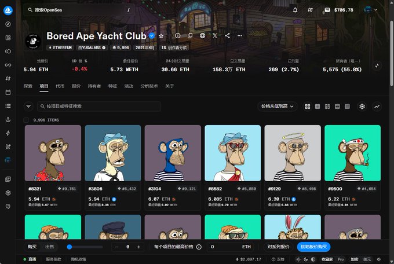Open the anchor icon in sidebar
Screen dimensions: 394x264
click(x=8, y=120)
